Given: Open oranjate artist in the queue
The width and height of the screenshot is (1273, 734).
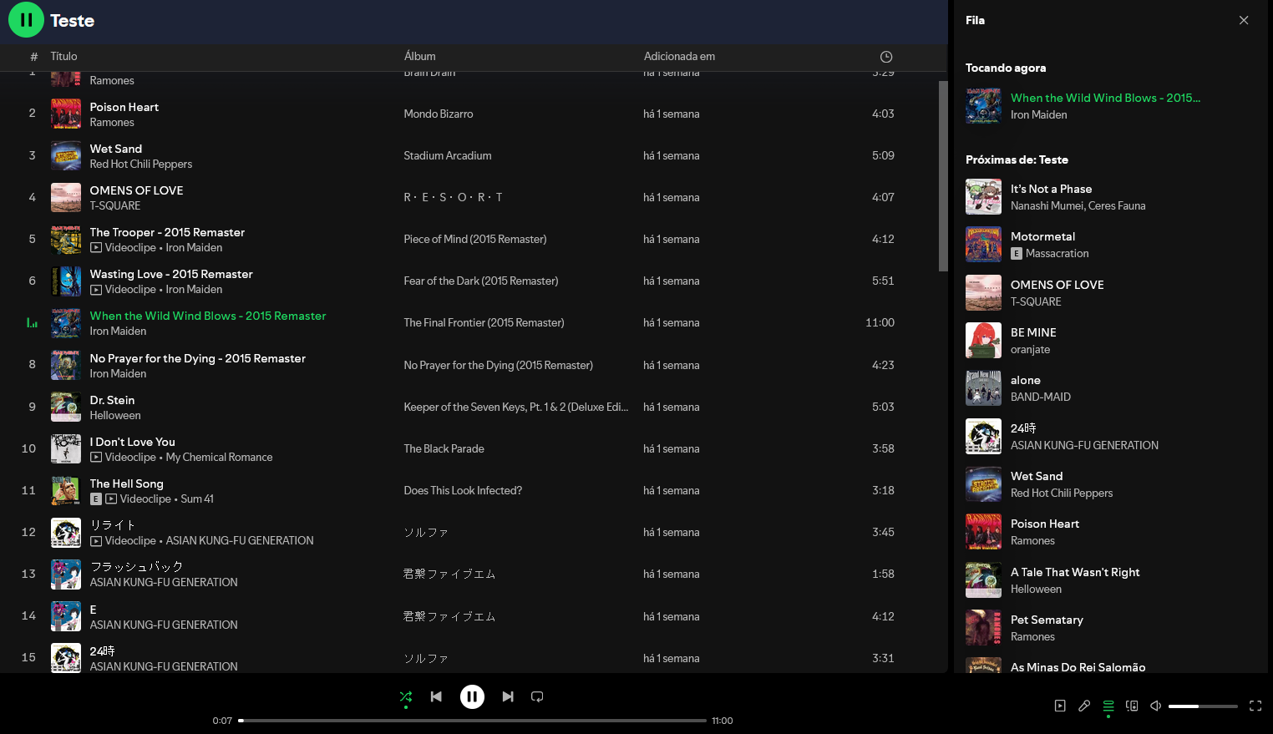Looking at the screenshot, I should click(1030, 349).
